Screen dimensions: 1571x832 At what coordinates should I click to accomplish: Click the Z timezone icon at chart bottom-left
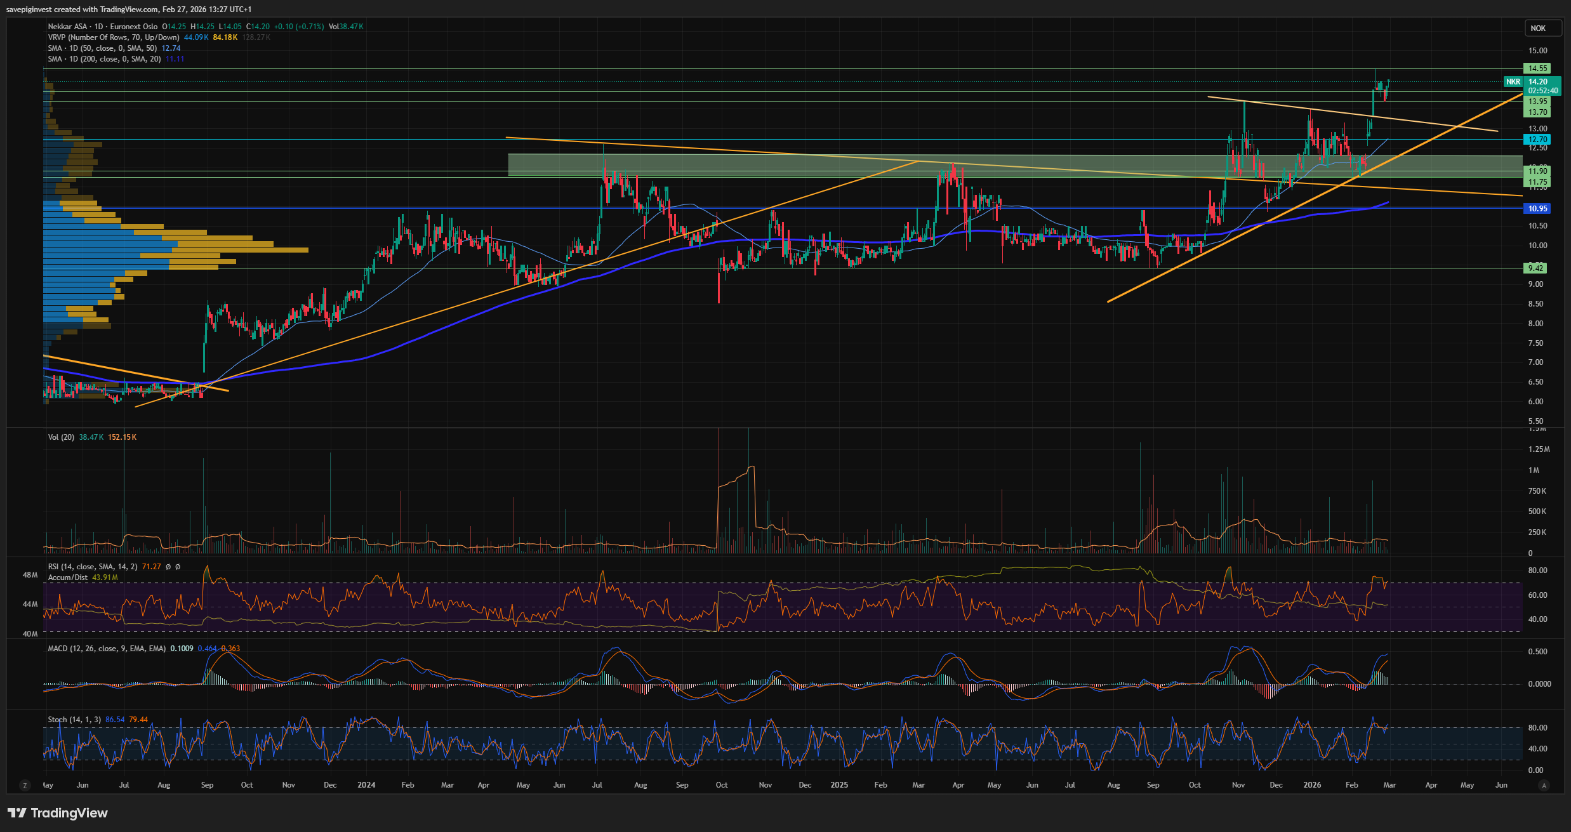(25, 785)
